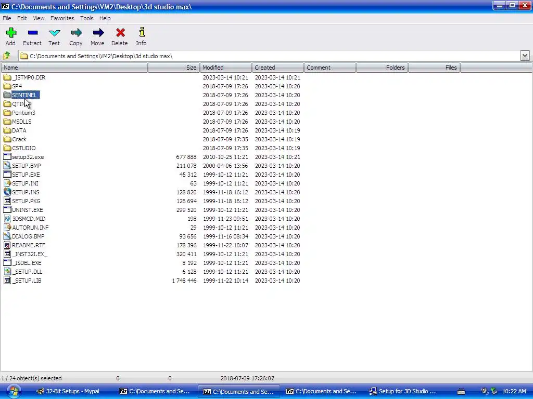Click the Folders column header
The height and width of the screenshot is (399, 533).
(x=382, y=68)
